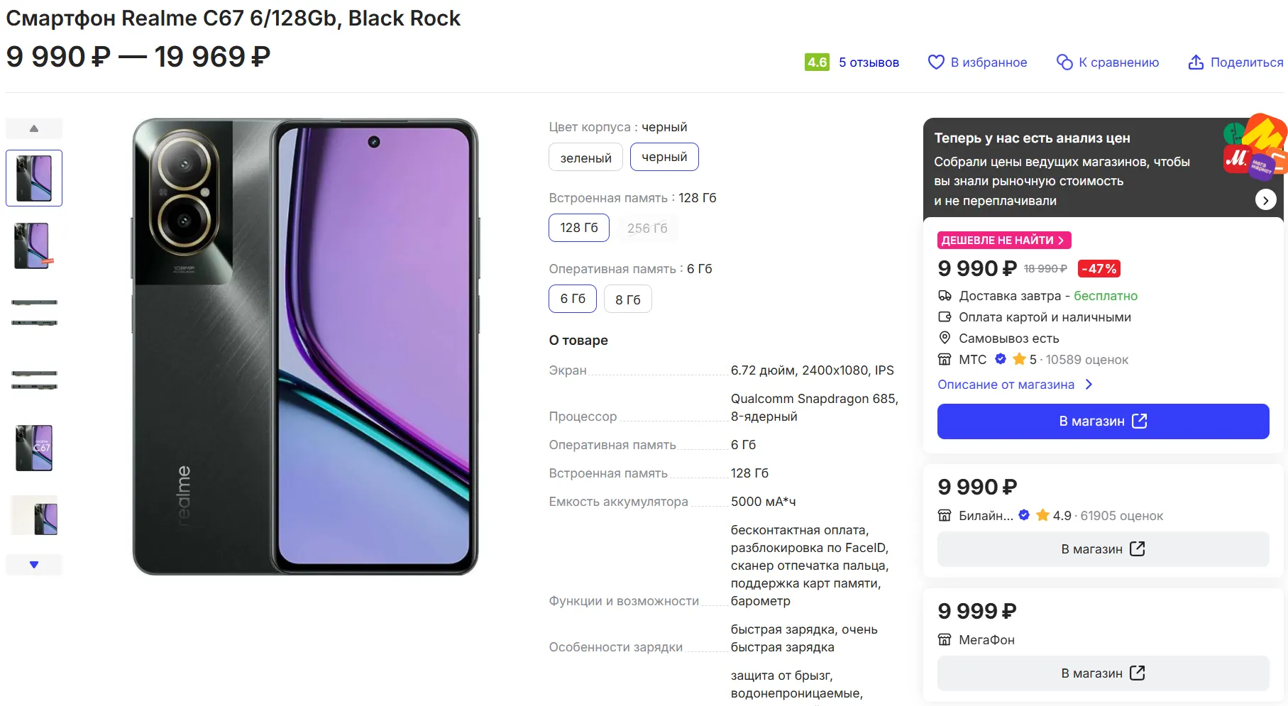Select the second phone thumbnail image
This screenshot has width=1288, height=706.
click(x=34, y=246)
